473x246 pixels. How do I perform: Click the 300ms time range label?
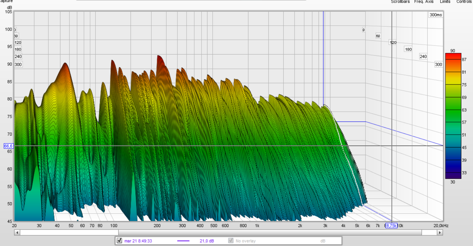click(435, 15)
